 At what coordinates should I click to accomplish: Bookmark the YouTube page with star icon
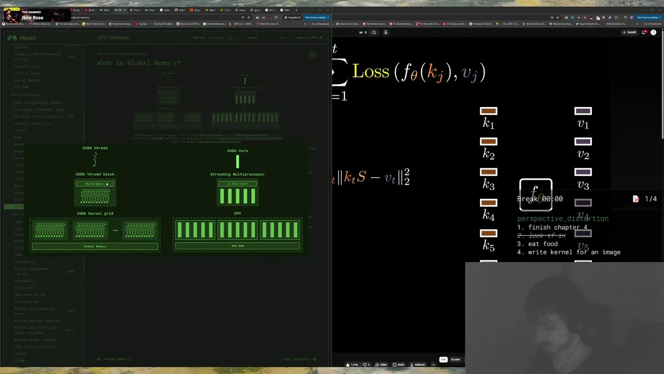(558, 17)
